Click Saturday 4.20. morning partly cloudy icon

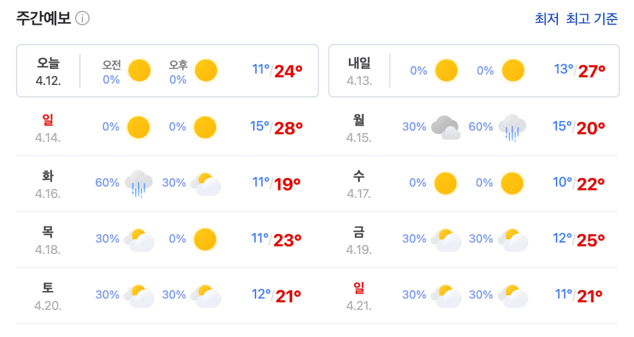coord(139,295)
